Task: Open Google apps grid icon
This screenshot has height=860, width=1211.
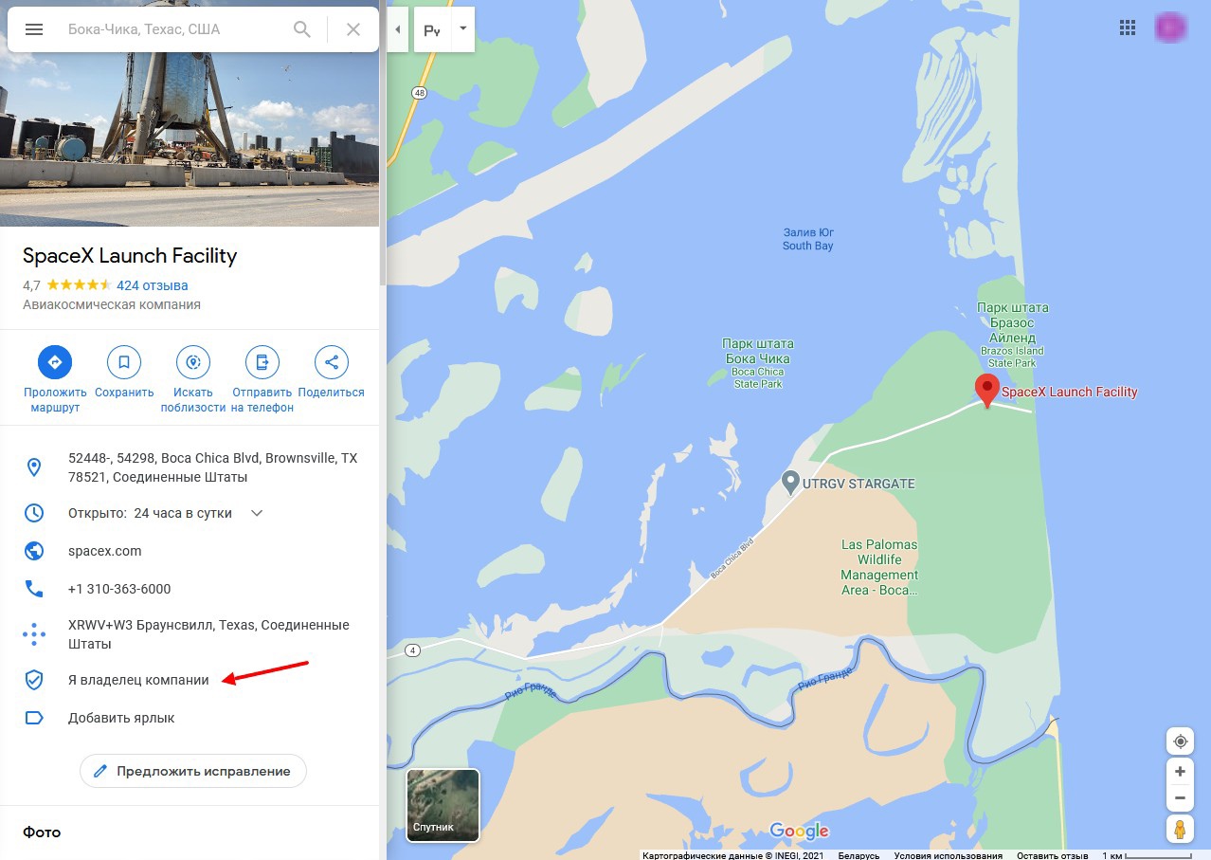Action: tap(1128, 27)
